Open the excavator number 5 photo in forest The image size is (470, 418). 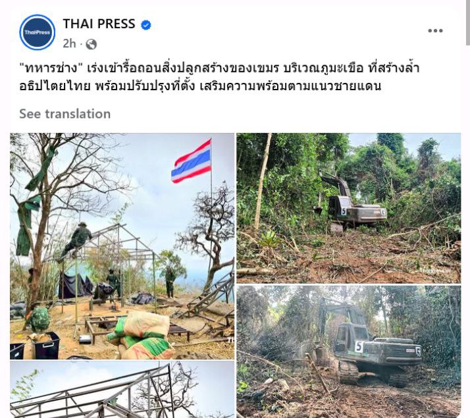point(349,352)
